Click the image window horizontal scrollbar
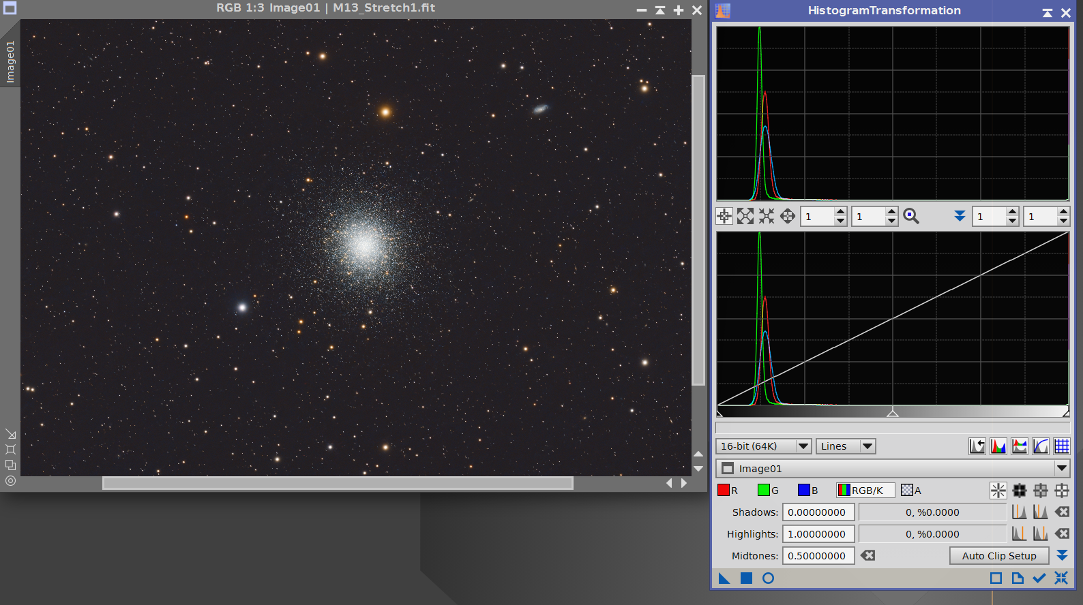The image size is (1083, 605). [338, 483]
